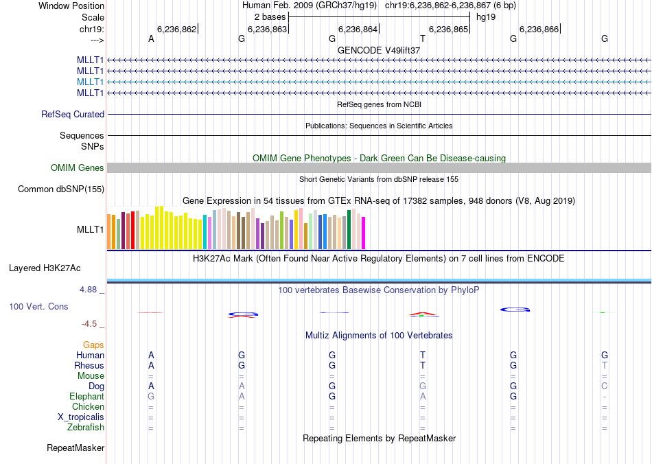652x464 pixels.
Task: Click the bright red GTEx expression bar
Action: point(132,231)
